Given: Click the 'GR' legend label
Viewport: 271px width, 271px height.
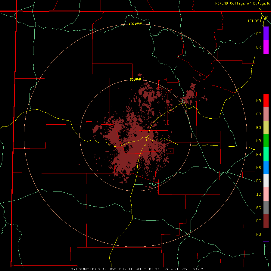Looking at the screenshot, I should pyautogui.click(x=258, y=114).
